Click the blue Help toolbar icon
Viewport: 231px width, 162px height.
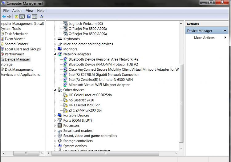[29, 17]
